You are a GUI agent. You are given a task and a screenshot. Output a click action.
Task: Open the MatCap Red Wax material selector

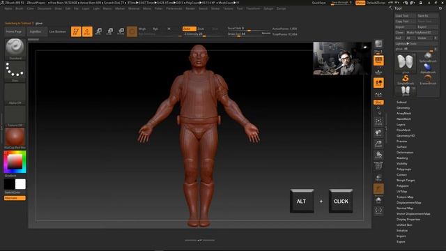[x=15, y=138]
